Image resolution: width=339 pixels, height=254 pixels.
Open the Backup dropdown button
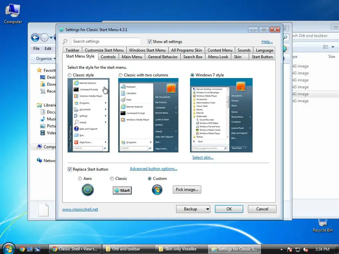193,209
